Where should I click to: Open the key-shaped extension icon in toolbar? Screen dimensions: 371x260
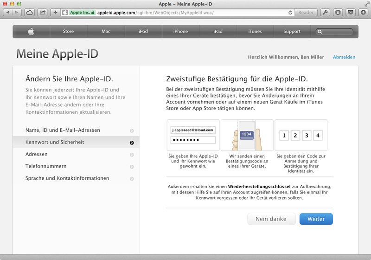pos(325,13)
